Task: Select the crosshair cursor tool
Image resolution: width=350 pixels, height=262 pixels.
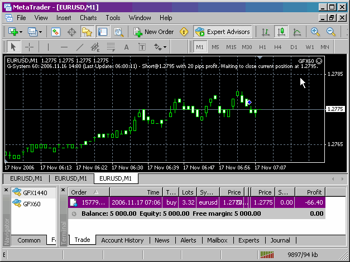Action: [x=29, y=47]
